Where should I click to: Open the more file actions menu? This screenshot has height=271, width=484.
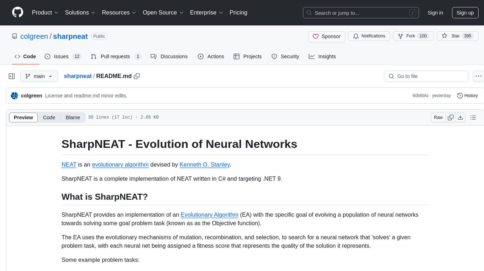pyautogui.click(x=479, y=76)
